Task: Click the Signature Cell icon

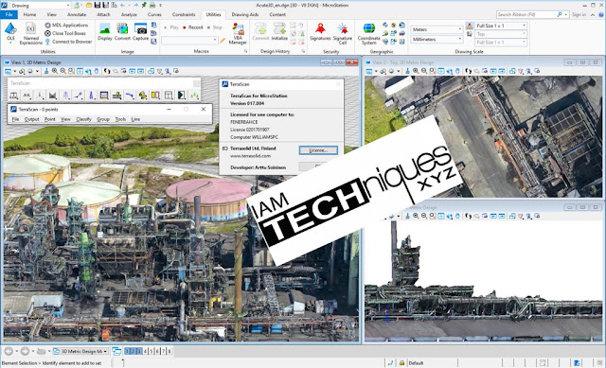Action: tap(343, 33)
